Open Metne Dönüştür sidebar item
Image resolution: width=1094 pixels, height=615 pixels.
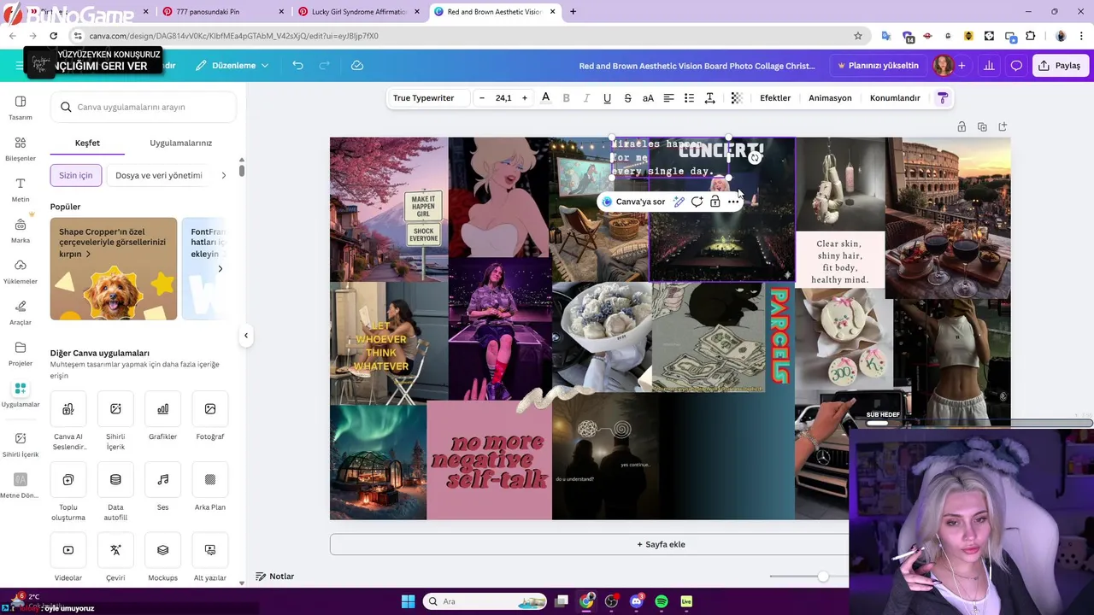21,485
